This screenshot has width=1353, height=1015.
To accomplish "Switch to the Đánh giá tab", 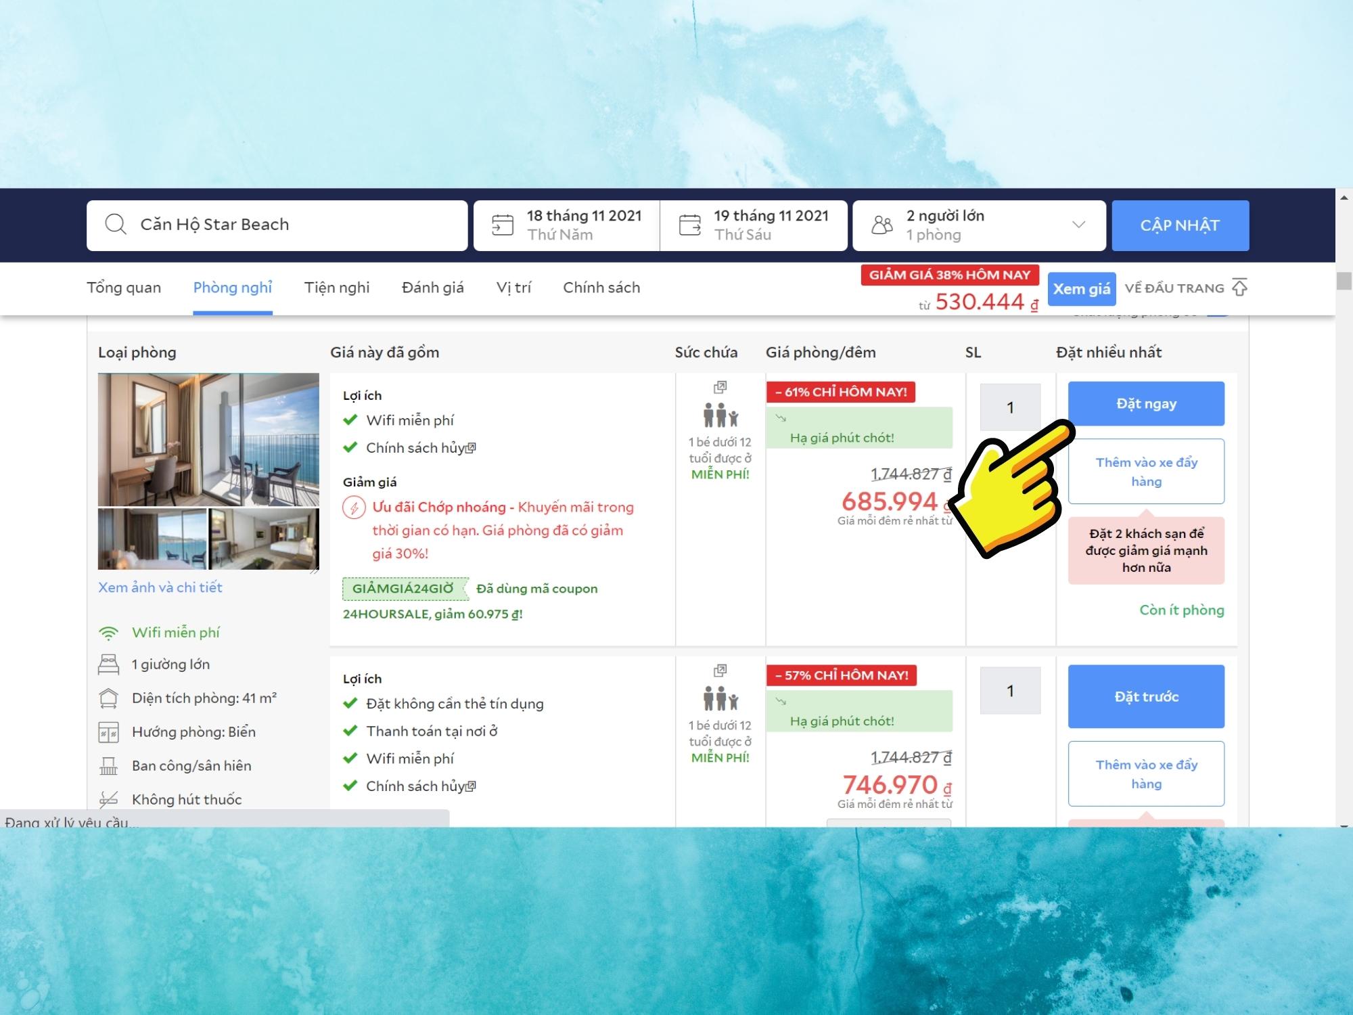I will 432,288.
